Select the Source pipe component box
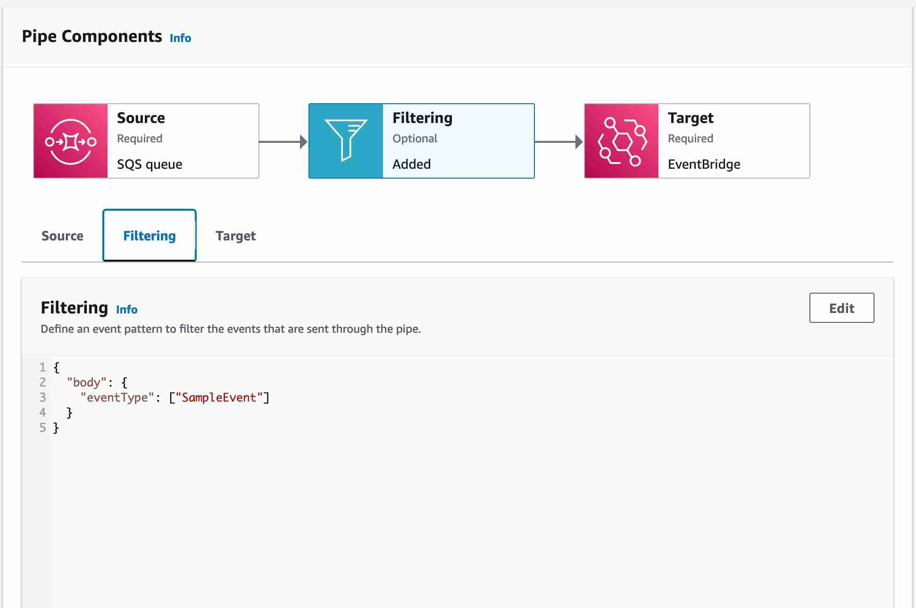 tap(183, 141)
